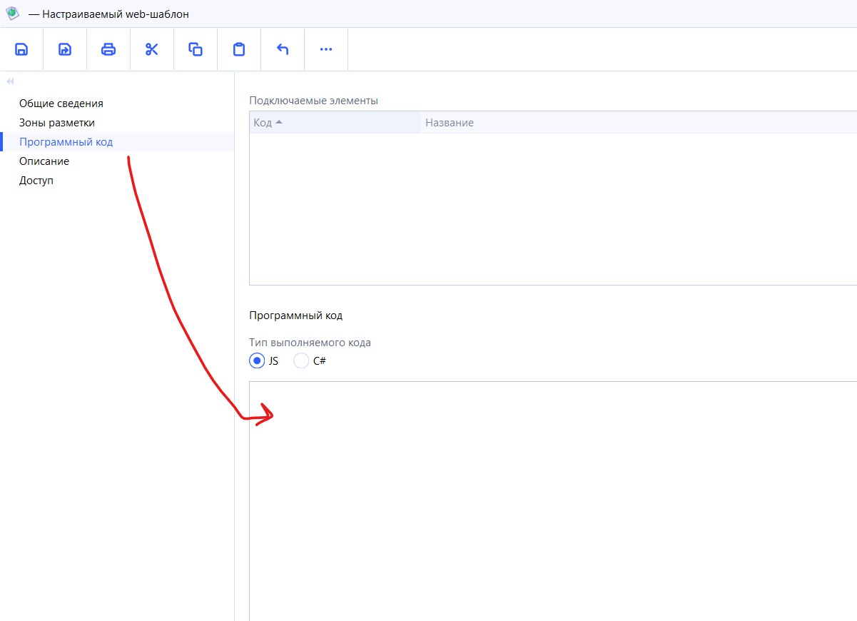Click the Cut scissors icon
Image resolution: width=857 pixels, height=621 pixels.
point(152,49)
